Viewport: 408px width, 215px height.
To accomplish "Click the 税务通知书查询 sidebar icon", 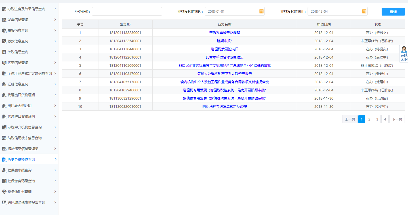I will point(4,192).
